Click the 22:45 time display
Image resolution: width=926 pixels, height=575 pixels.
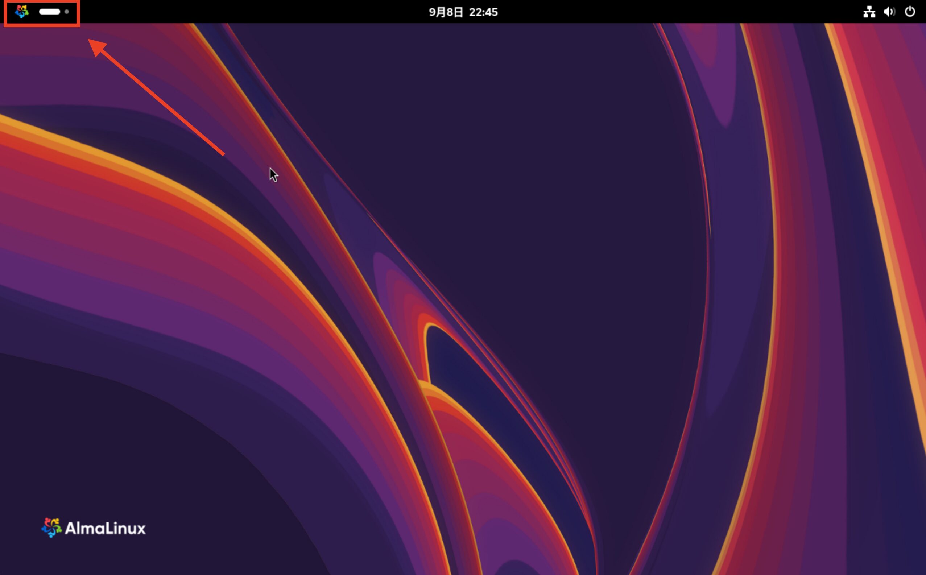point(483,12)
